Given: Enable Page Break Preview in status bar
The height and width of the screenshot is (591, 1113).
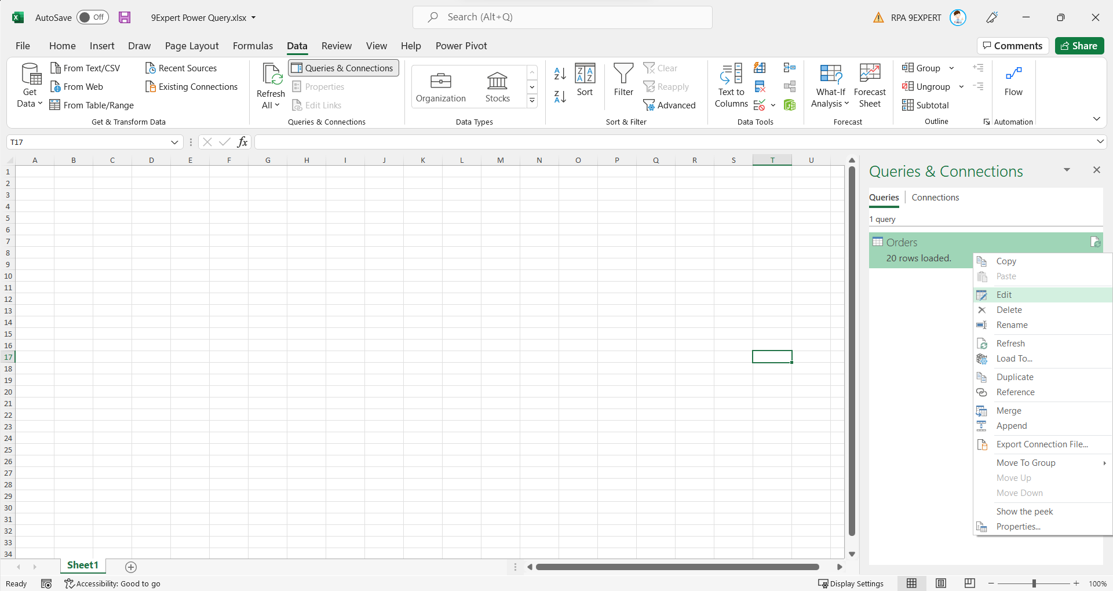Looking at the screenshot, I should coord(969,583).
